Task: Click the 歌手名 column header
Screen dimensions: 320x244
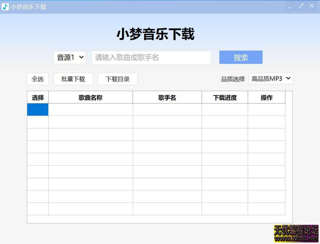Action: tap(167, 98)
